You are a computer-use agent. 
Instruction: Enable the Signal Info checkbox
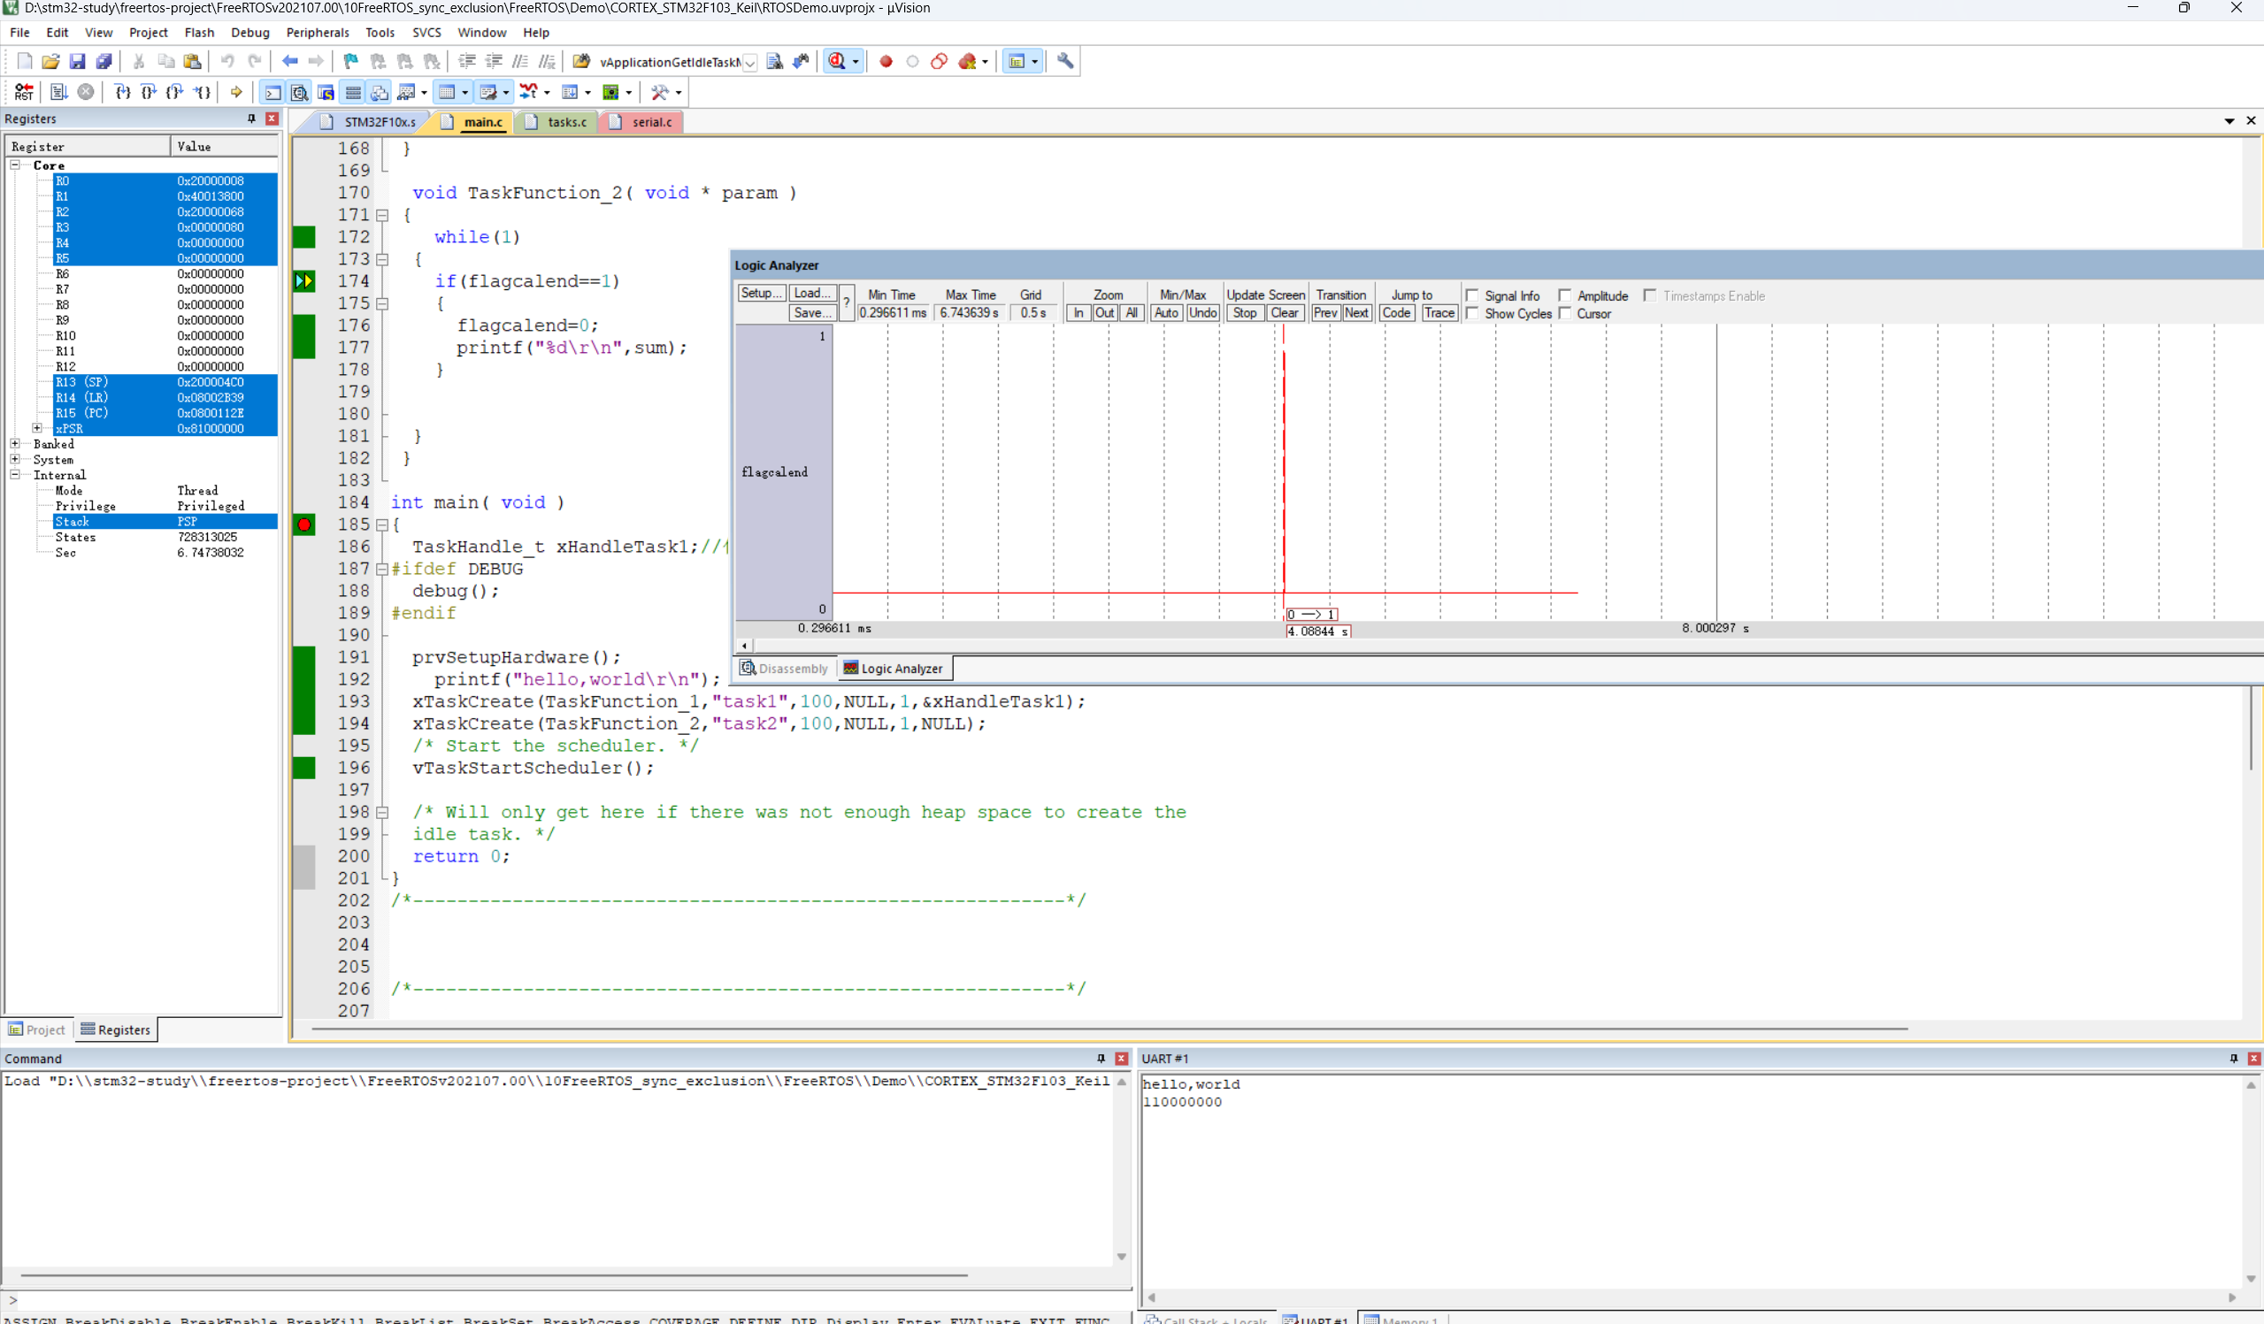point(1472,295)
